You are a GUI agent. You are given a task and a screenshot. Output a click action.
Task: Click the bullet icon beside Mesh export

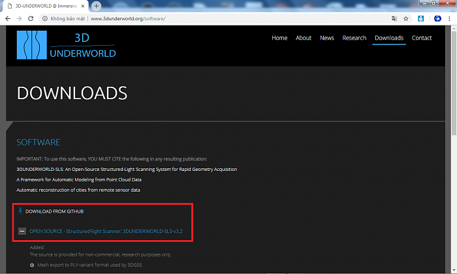point(32,266)
